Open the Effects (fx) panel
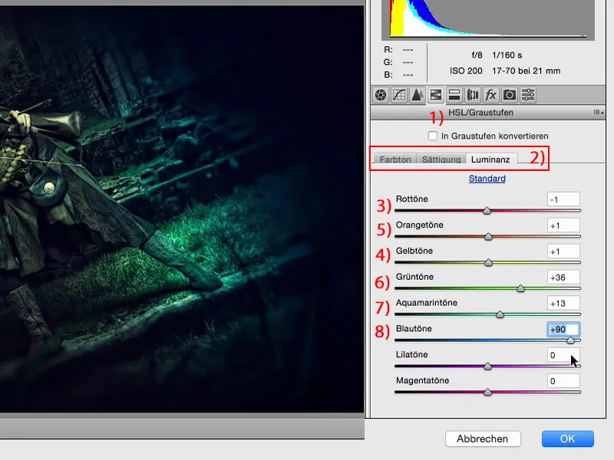 pyautogui.click(x=490, y=95)
